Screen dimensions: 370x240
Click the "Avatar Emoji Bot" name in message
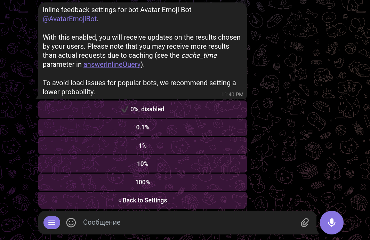166,10
